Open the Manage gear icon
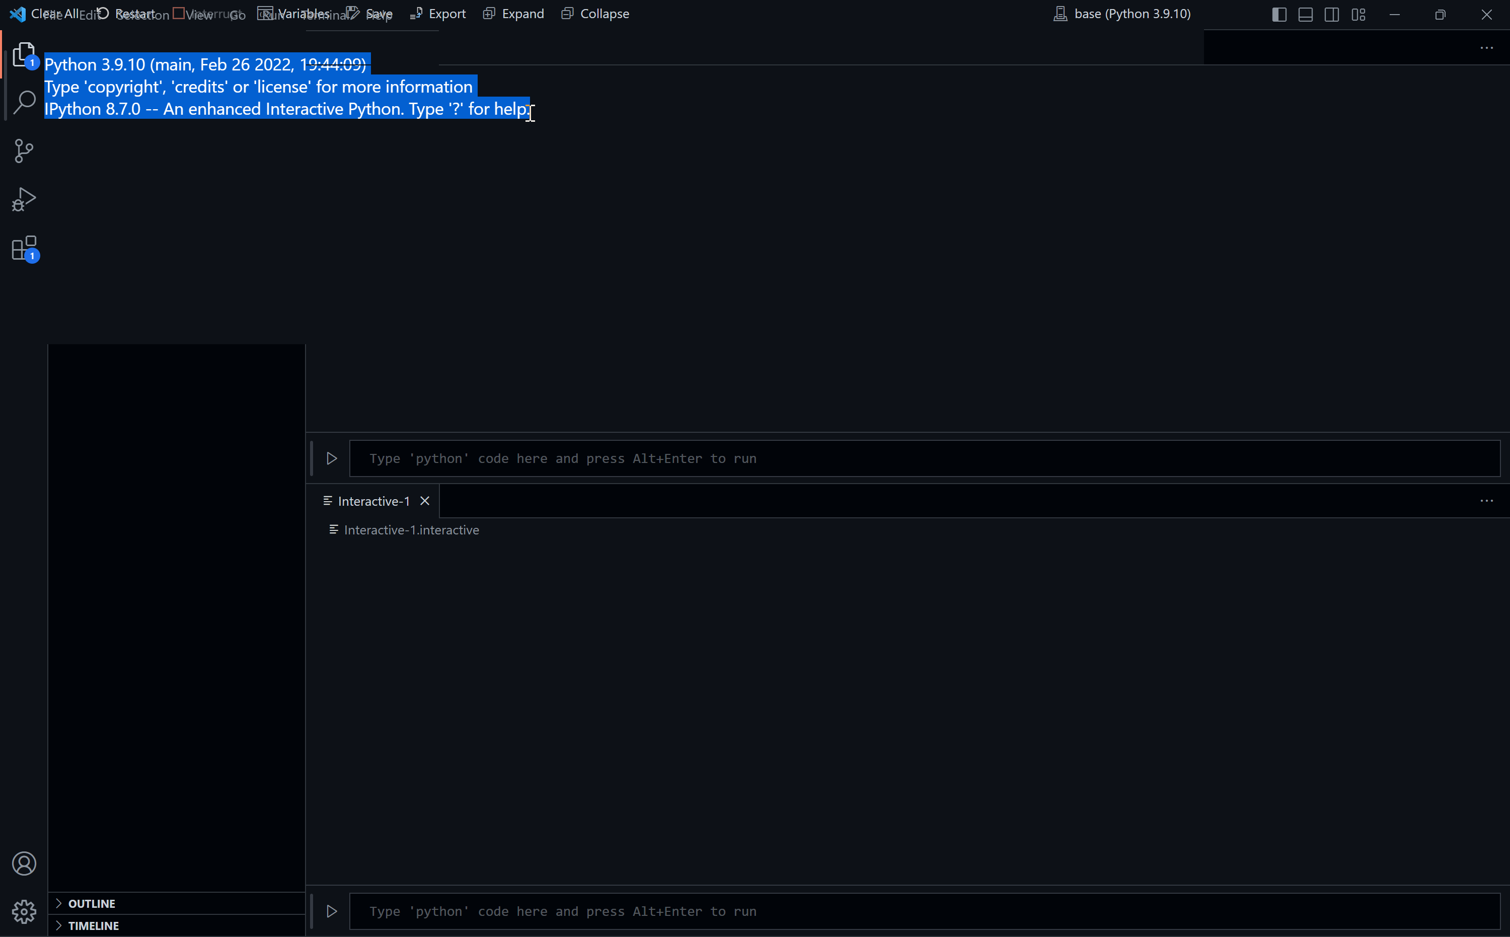The image size is (1510, 937). point(24,911)
